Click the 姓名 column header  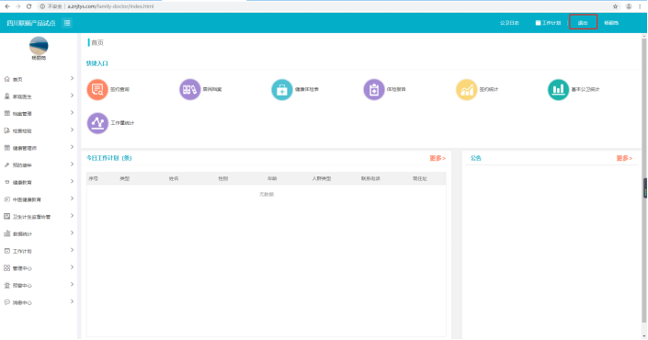[x=174, y=178]
